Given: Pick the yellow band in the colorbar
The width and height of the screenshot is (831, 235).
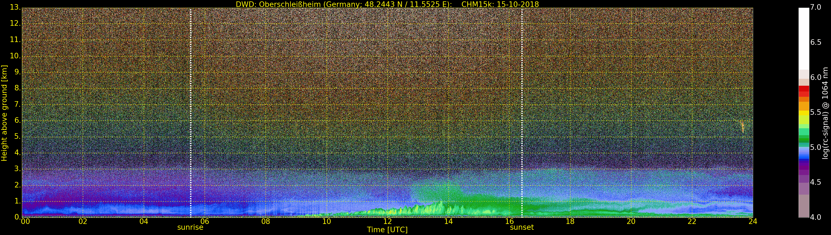Looking at the screenshot, I should (x=804, y=113).
